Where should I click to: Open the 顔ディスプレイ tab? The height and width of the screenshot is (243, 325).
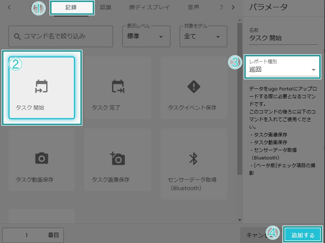coord(149,8)
